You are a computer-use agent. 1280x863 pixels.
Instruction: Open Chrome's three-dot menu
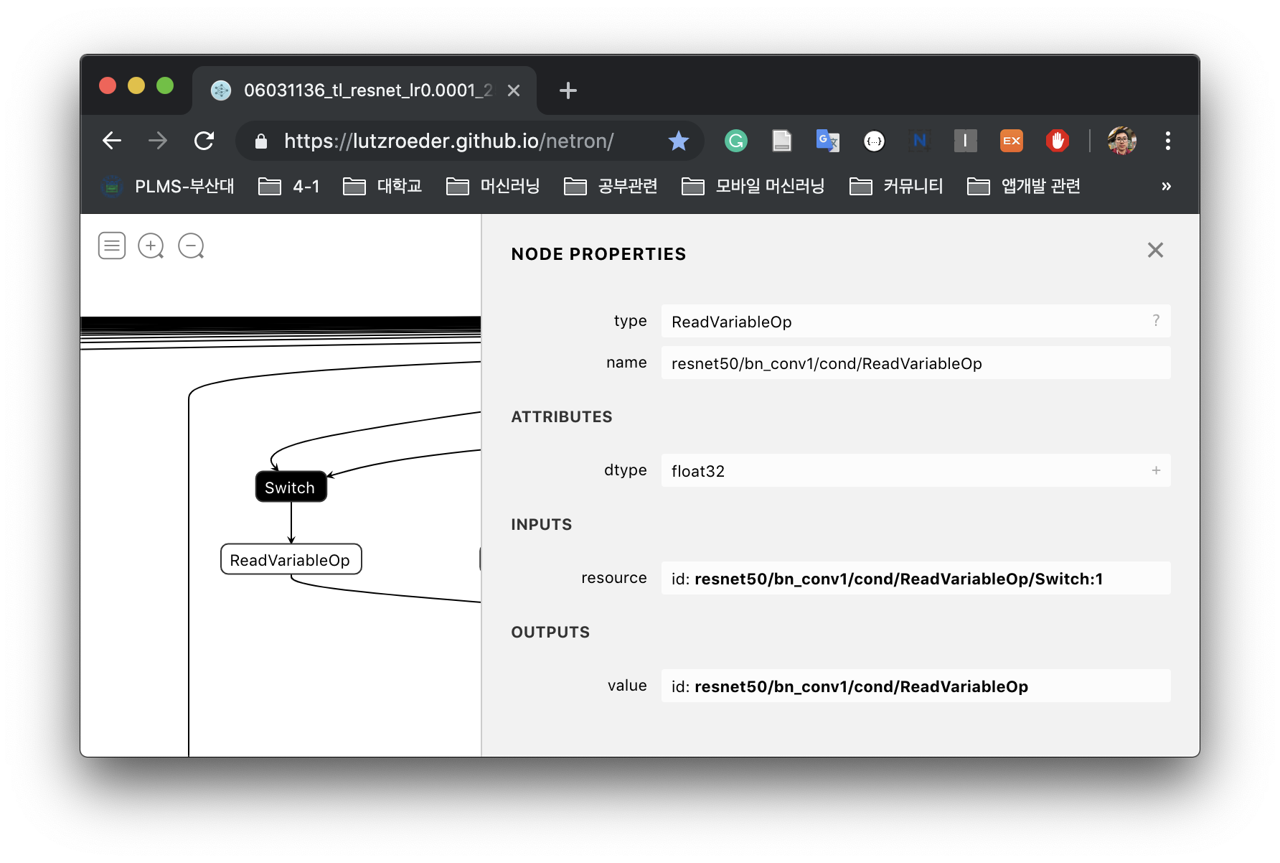pos(1168,141)
